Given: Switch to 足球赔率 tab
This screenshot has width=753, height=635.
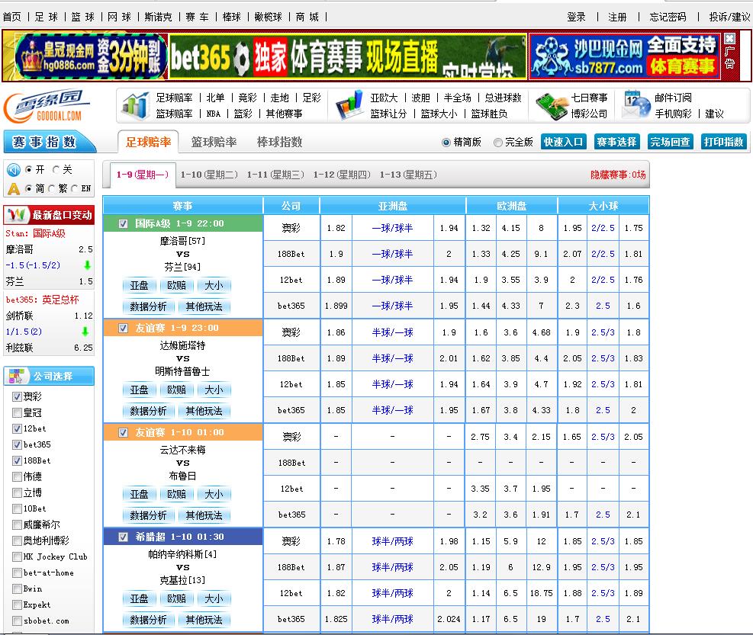Looking at the screenshot, I should pyautogui.click(x=149, y=142).
